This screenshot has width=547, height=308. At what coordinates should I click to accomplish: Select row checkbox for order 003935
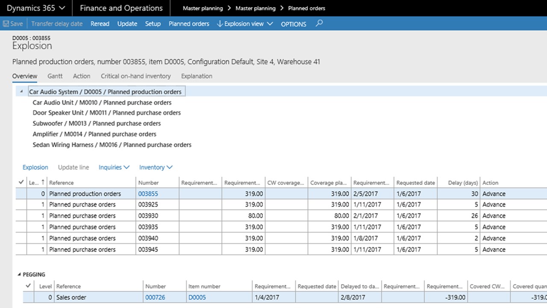[21, 227]
